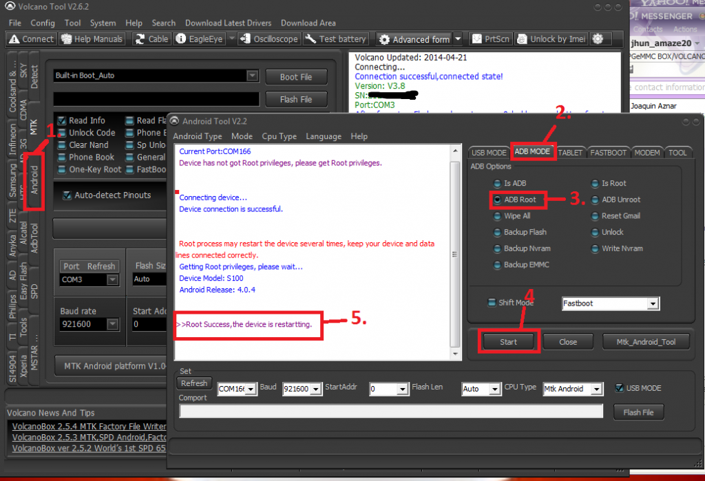Toggle the Read Info checkbox
Image resolution: width=705 pixels, height=481 pixels.
point(61,120)
